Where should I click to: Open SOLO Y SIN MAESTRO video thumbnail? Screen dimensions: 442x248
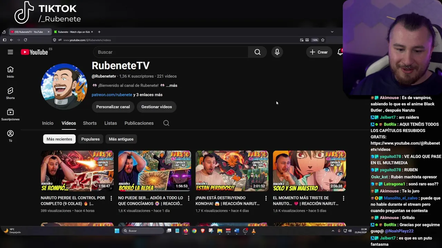309,171
